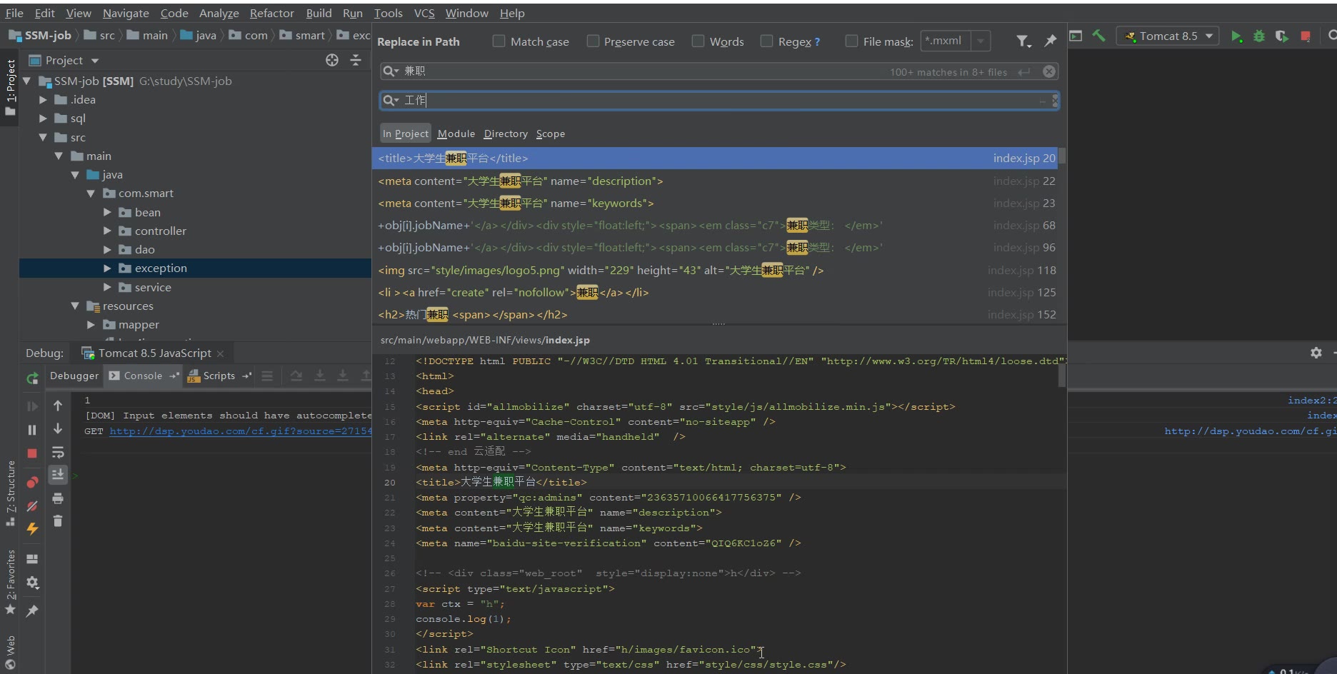The width and height of the screenshot is (1337, 674).
Task: Expand the bean package
Action: 107,212
